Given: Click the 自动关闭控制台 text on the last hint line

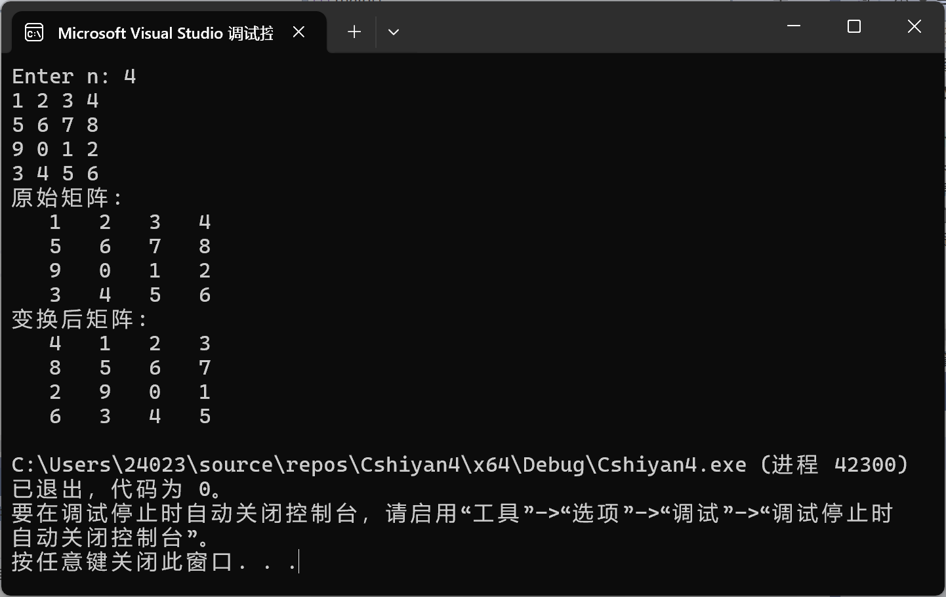Looking at the screenshot, I should point(98,537).
